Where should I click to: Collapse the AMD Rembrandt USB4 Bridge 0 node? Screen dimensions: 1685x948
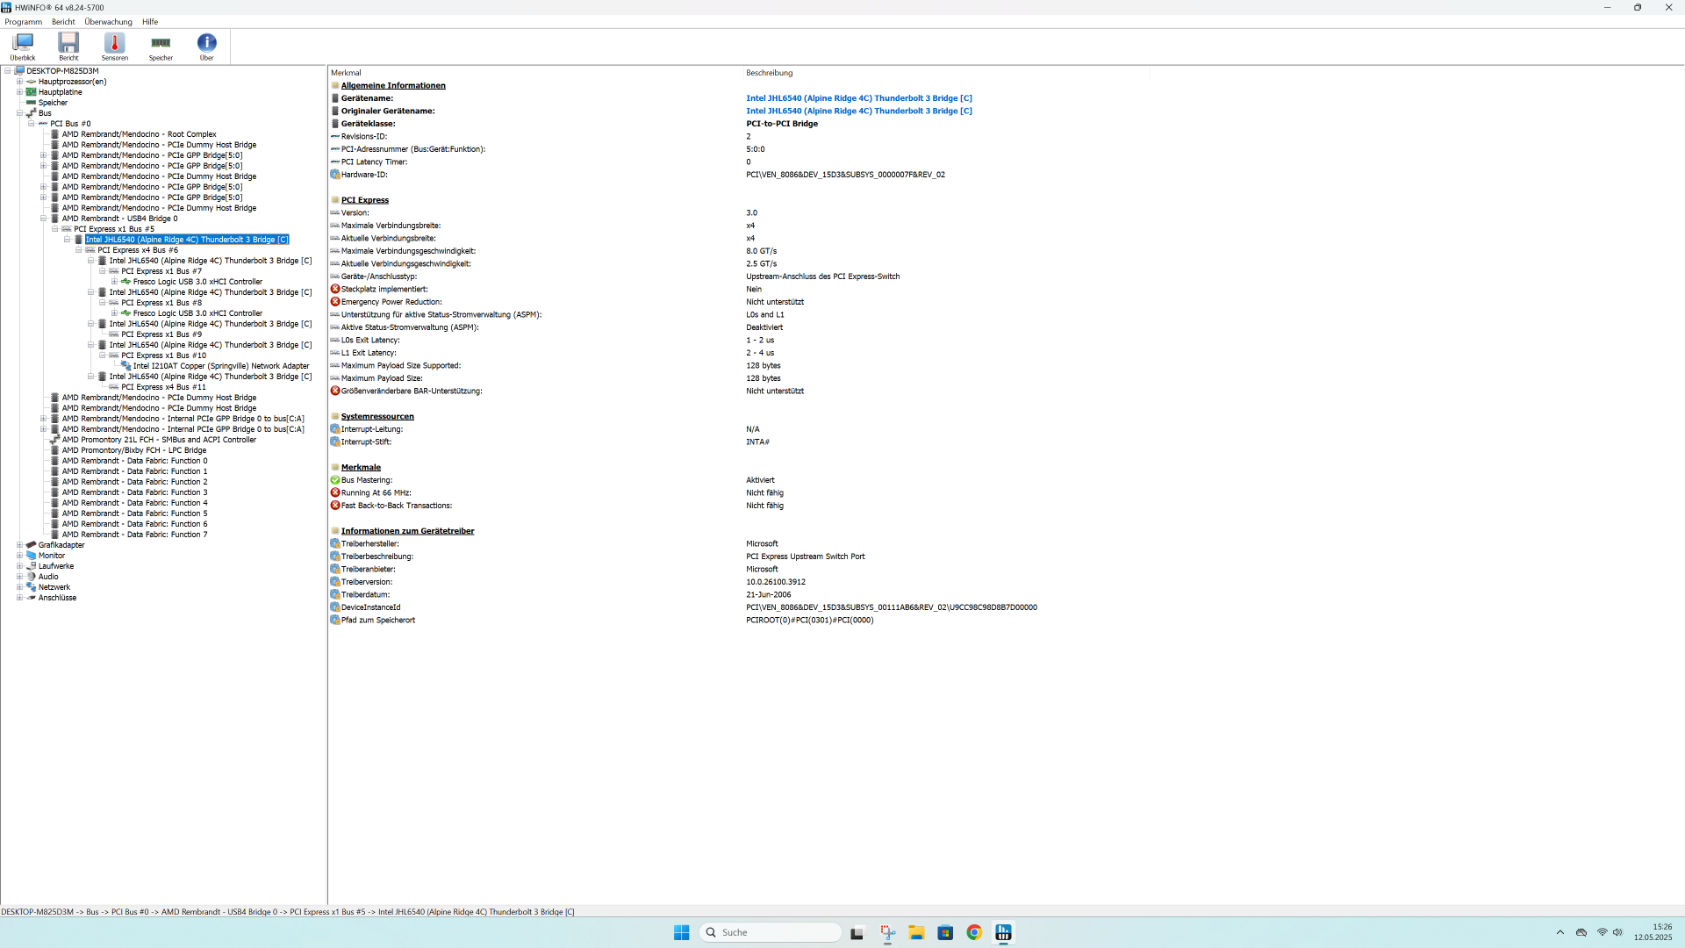(x=43, y=219)
